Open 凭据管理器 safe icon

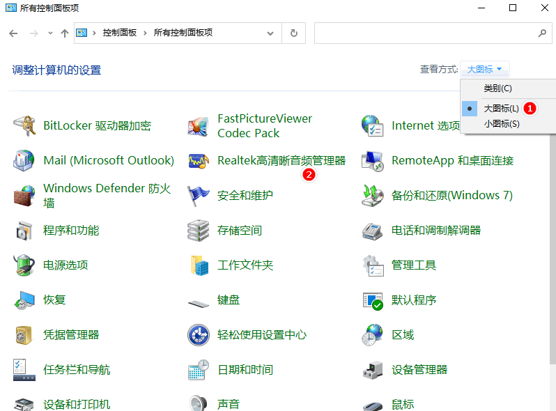click(24, 335)
